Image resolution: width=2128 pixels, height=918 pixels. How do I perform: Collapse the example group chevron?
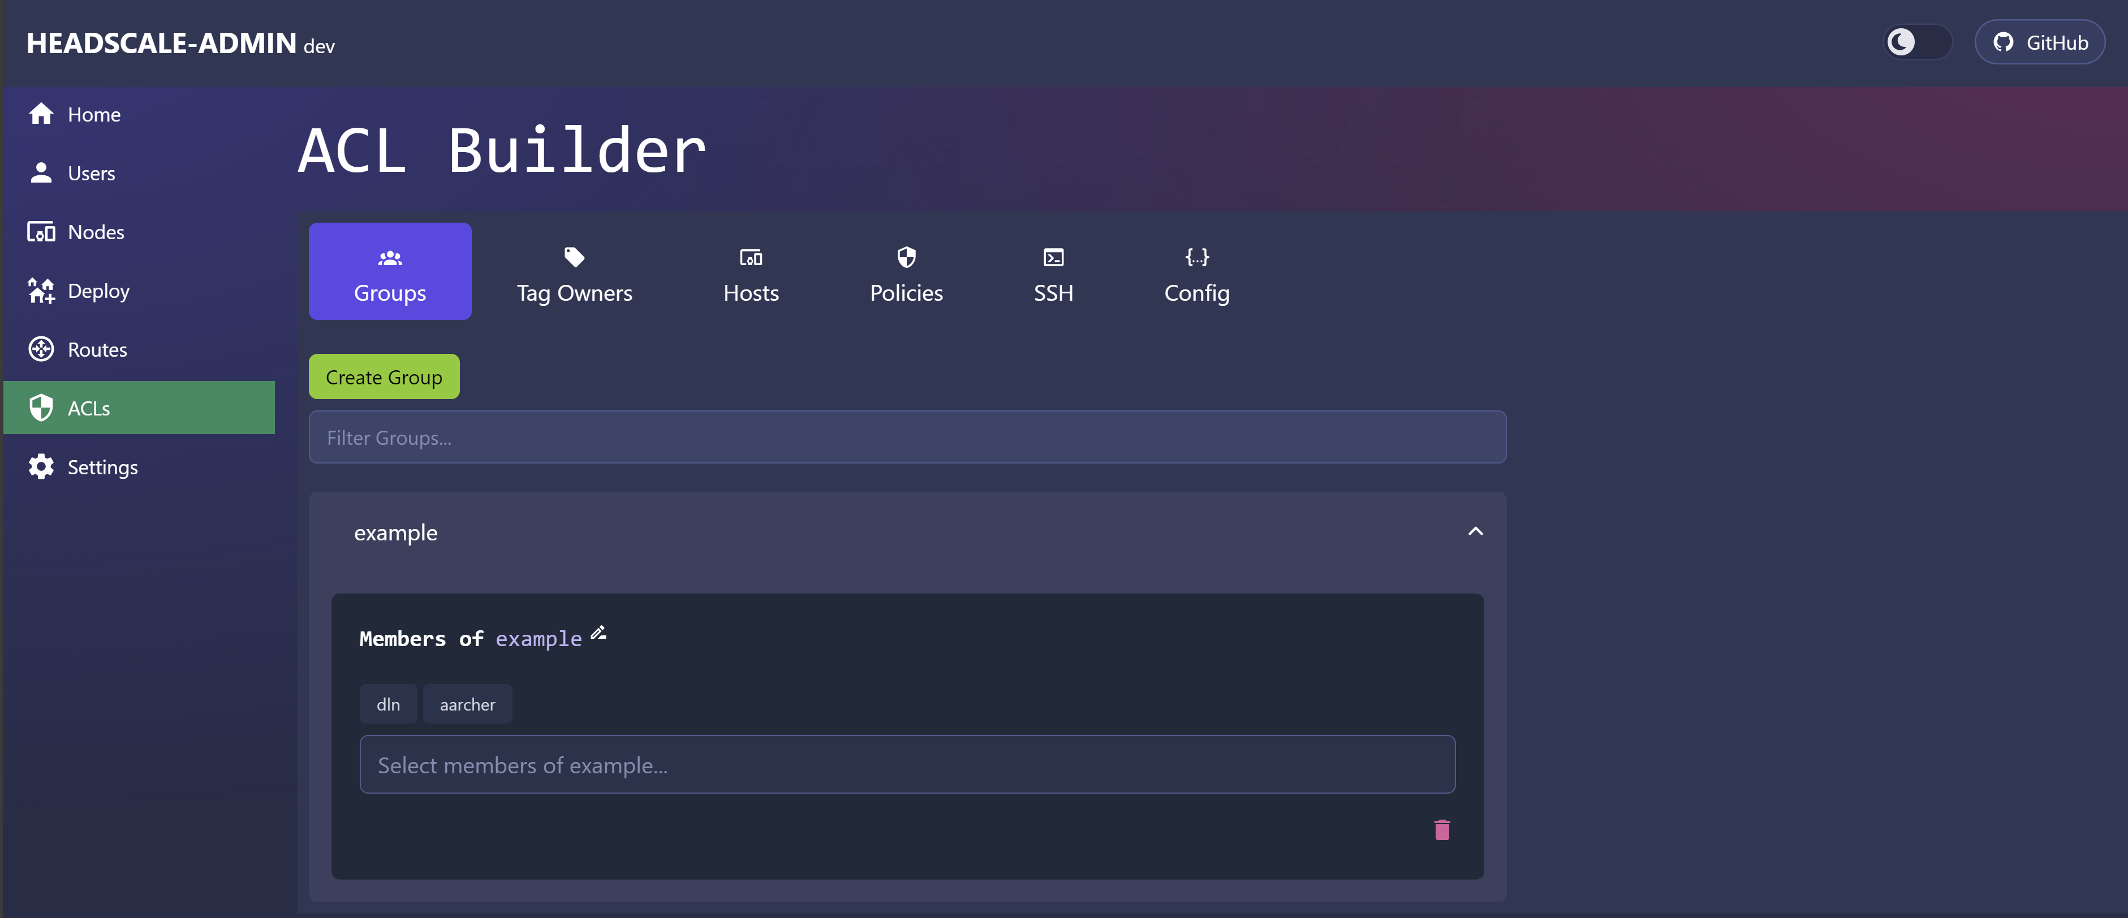click(x=1475, y=532)
